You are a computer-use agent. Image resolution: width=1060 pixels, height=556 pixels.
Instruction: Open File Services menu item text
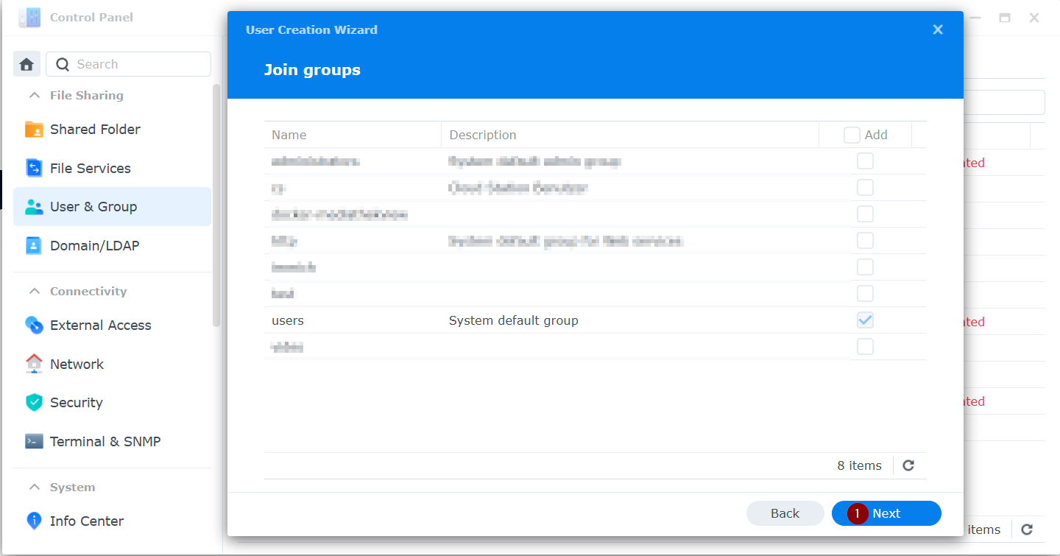point(91,168)
